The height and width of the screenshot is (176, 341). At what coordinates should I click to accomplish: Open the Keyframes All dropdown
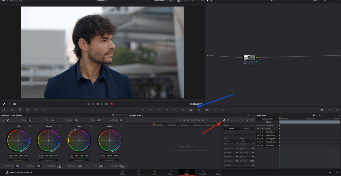pyautogui.click(x=315, y=115)
